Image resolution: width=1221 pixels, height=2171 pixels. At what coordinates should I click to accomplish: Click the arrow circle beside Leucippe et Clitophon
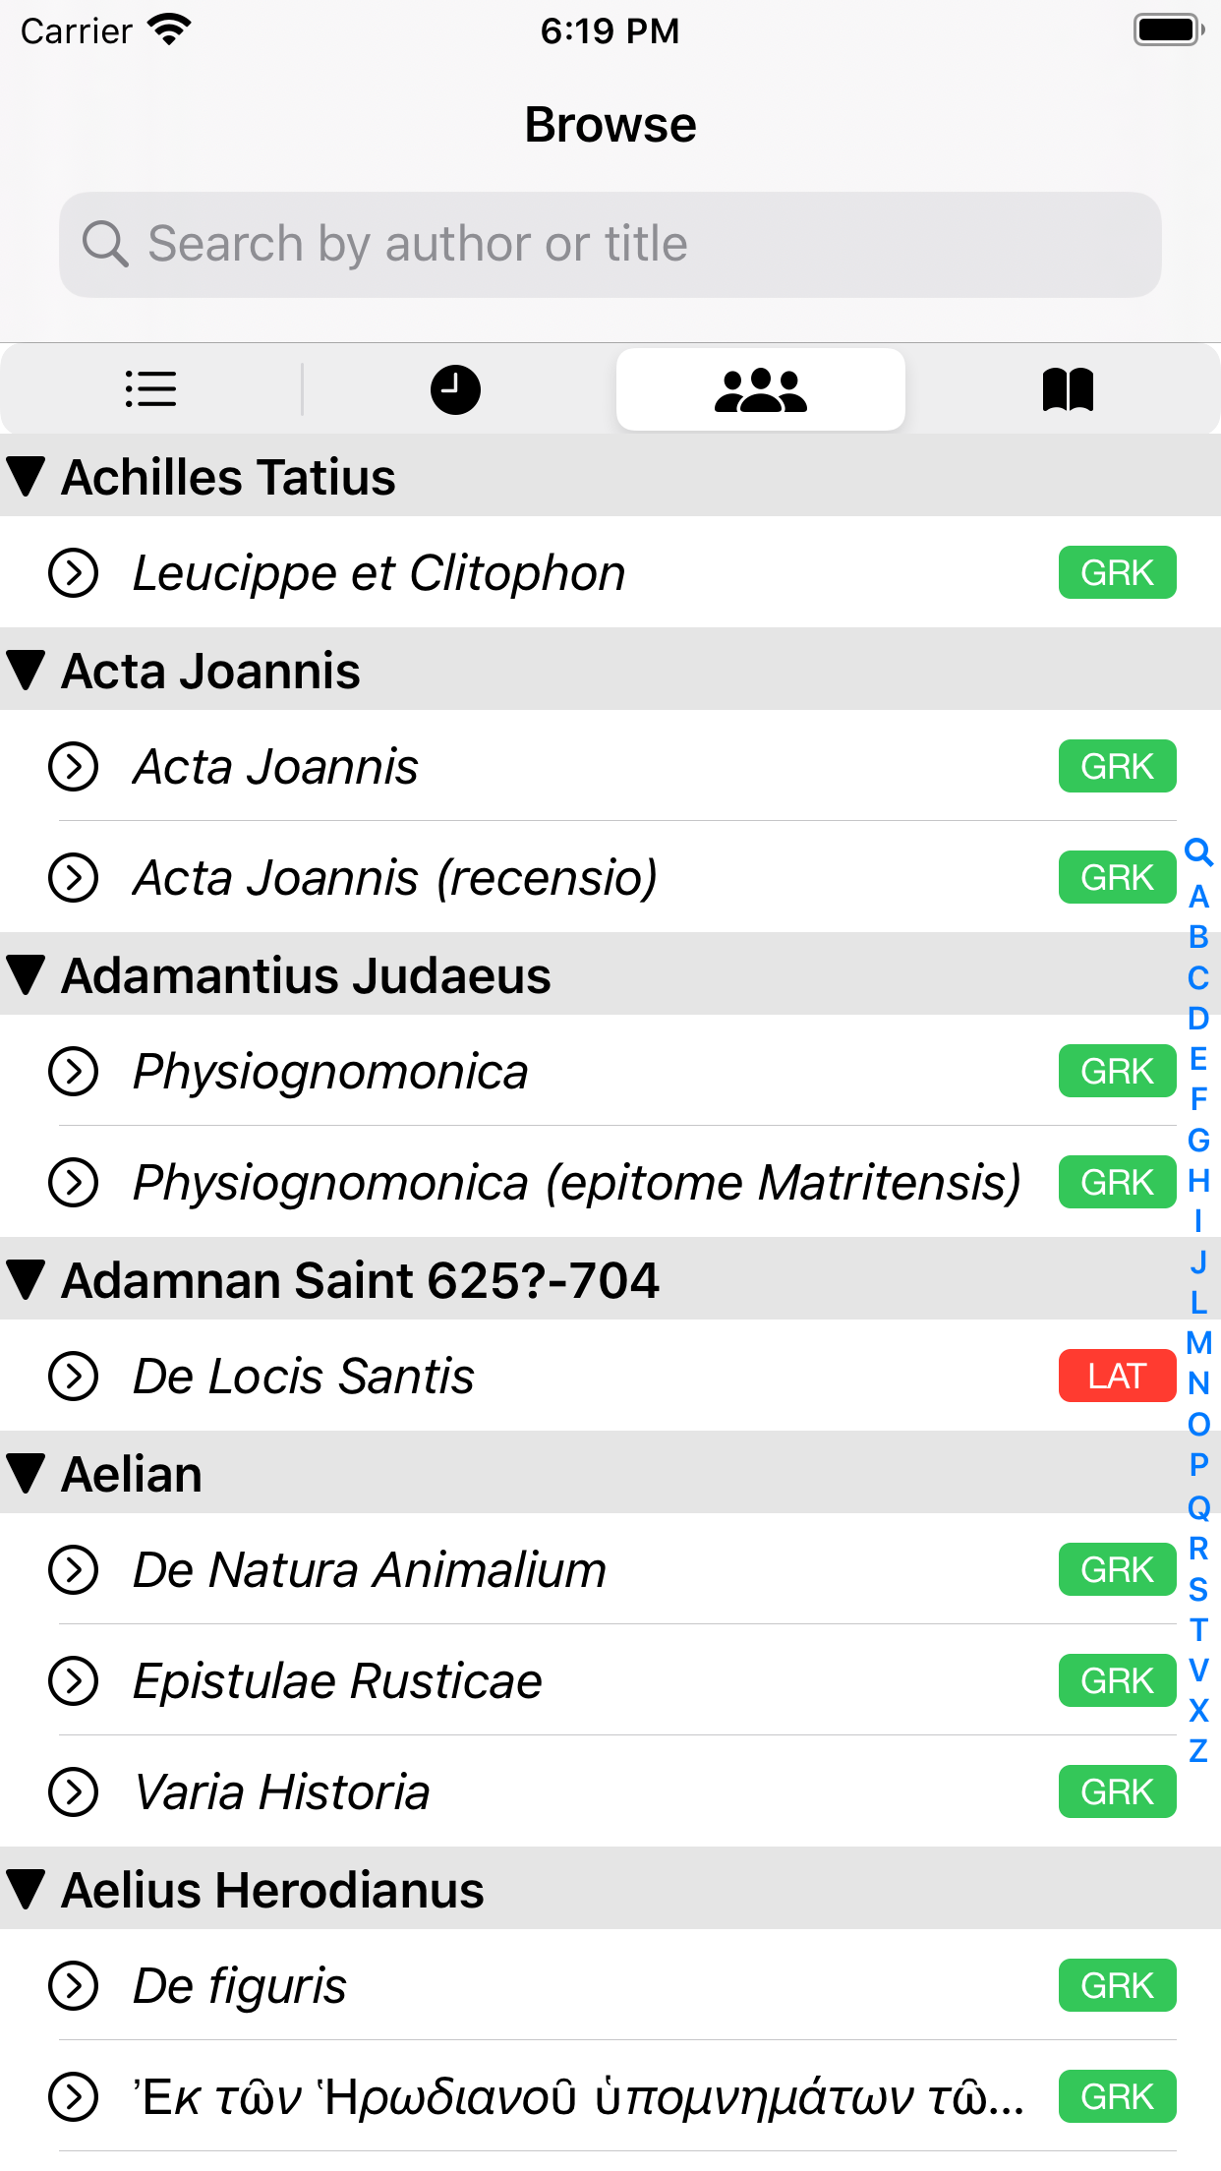tap(74, 573)
